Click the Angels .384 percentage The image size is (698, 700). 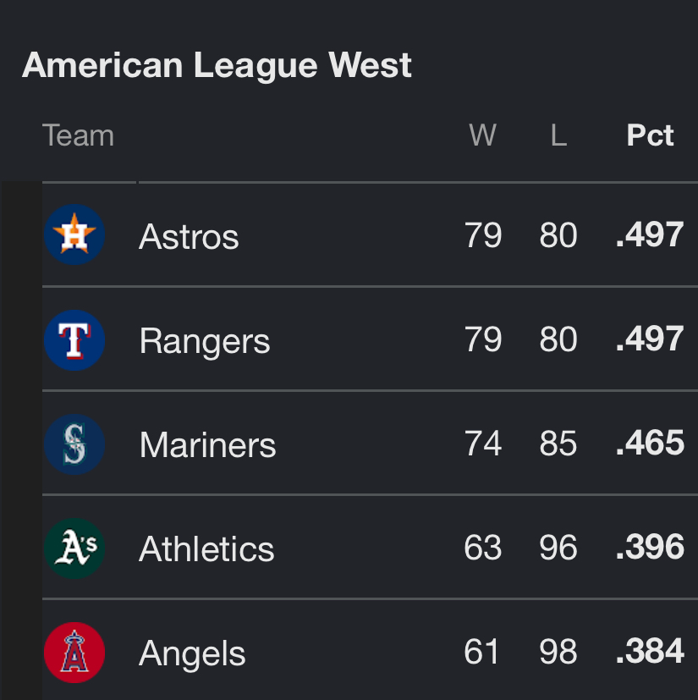click(650, 651)
